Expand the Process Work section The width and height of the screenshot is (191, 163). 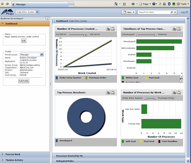[x=25, y=154]
